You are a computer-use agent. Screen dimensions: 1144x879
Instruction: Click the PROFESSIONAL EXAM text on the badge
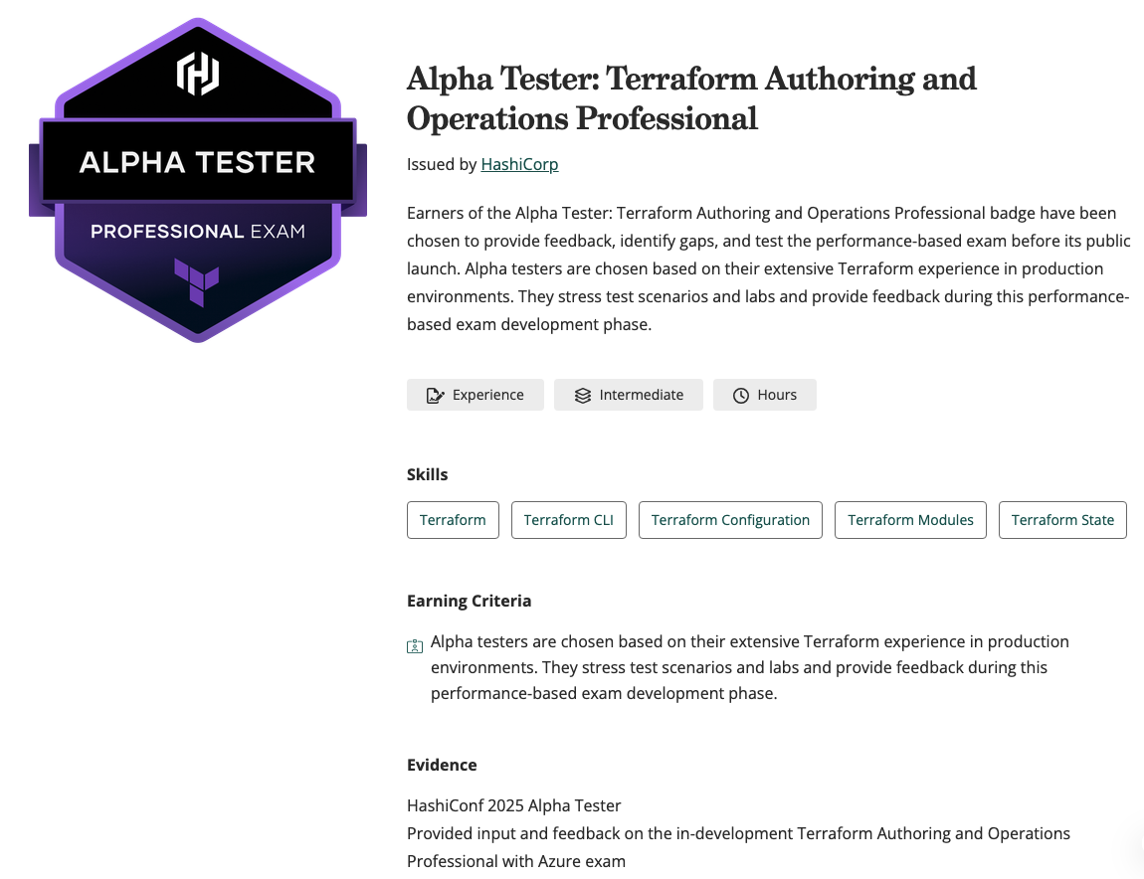[x=197, y=232]
